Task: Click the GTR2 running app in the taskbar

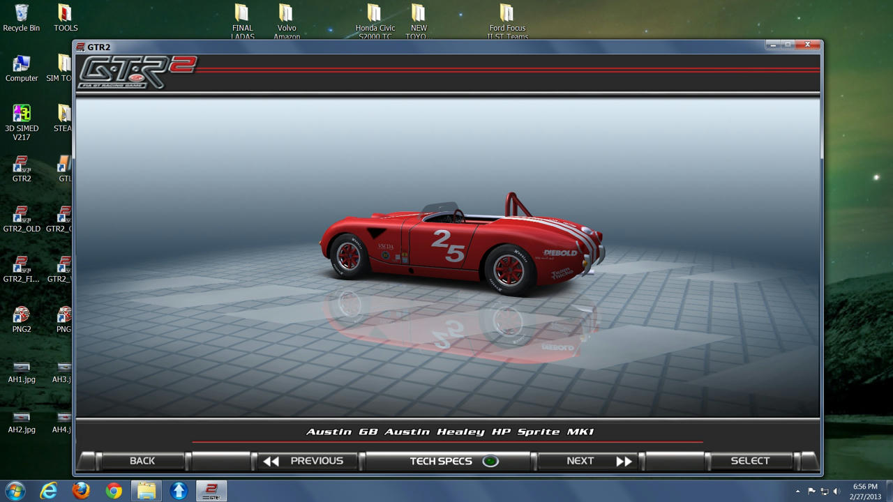Action: tap(211, 491)
